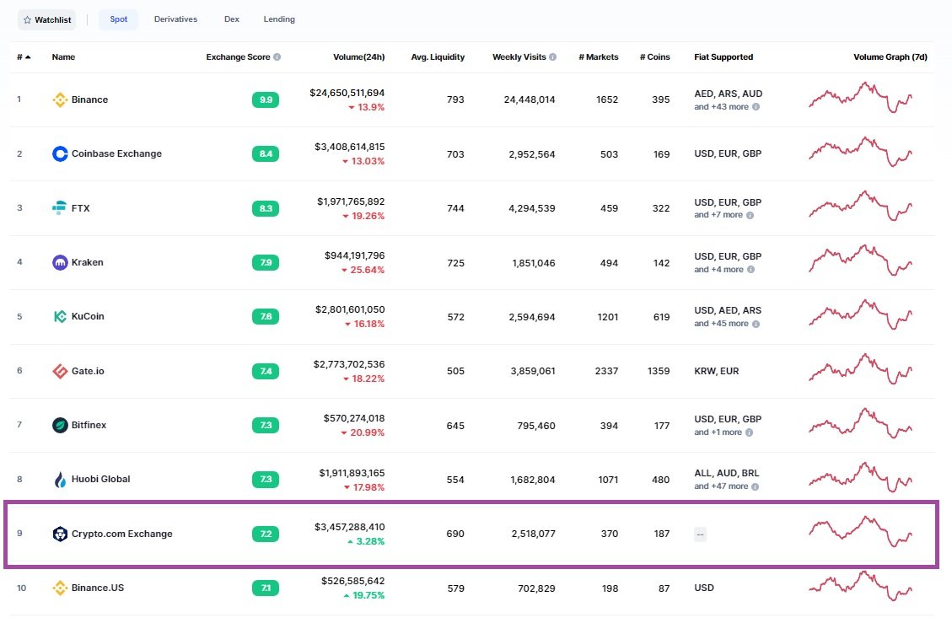The image size is (952, 623).
Task: Sort by Avg. Liquidity column header
Action: (x=438, y=57)
